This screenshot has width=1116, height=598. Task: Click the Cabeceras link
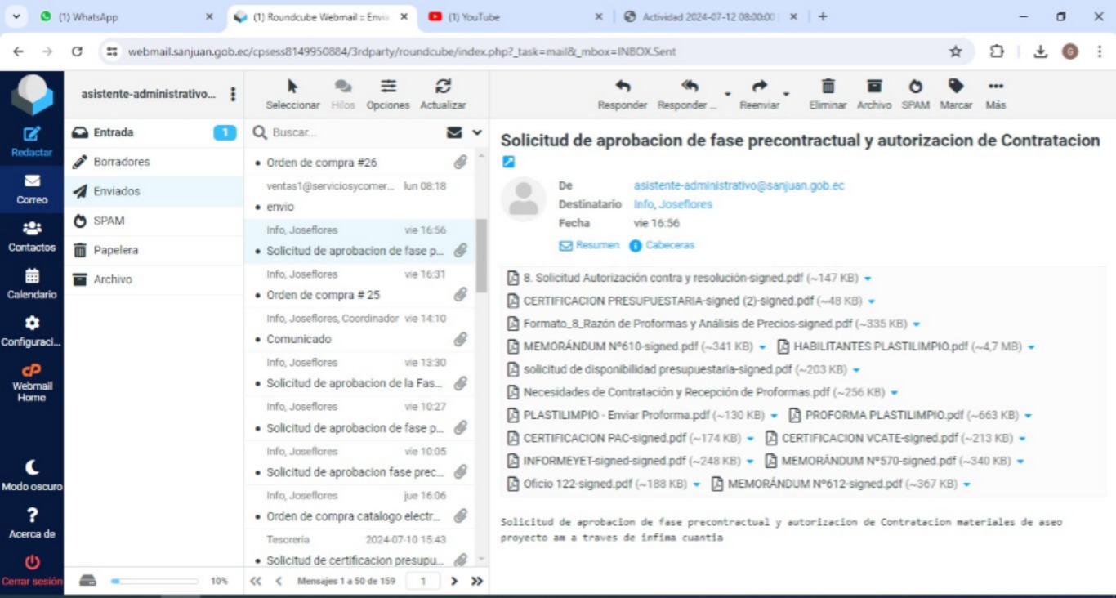point(669,245)
